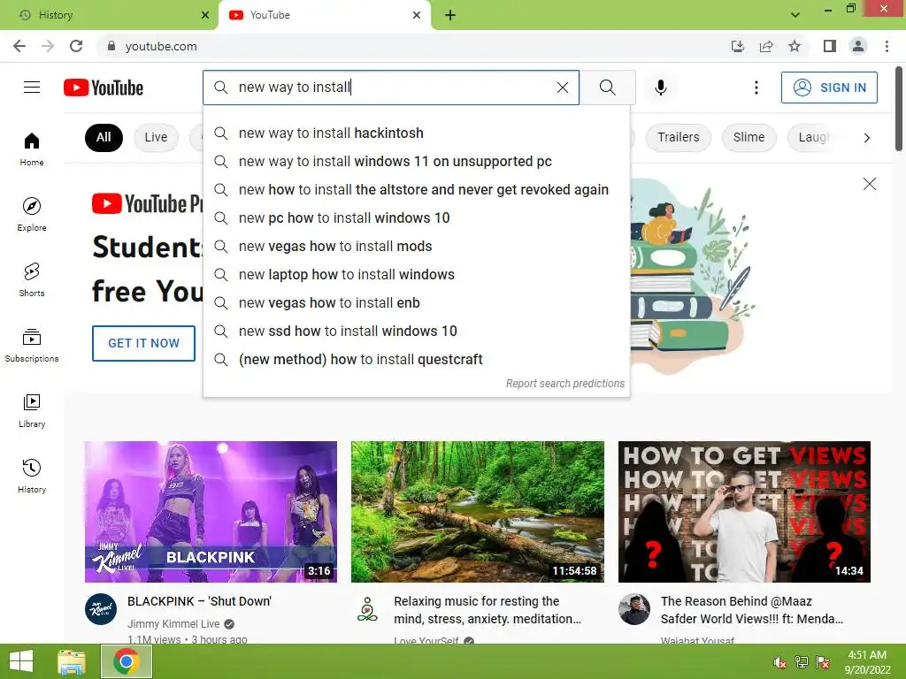Go forward in browser
The height and width of the screenshot is (679, 906).
tap(48, 46)
